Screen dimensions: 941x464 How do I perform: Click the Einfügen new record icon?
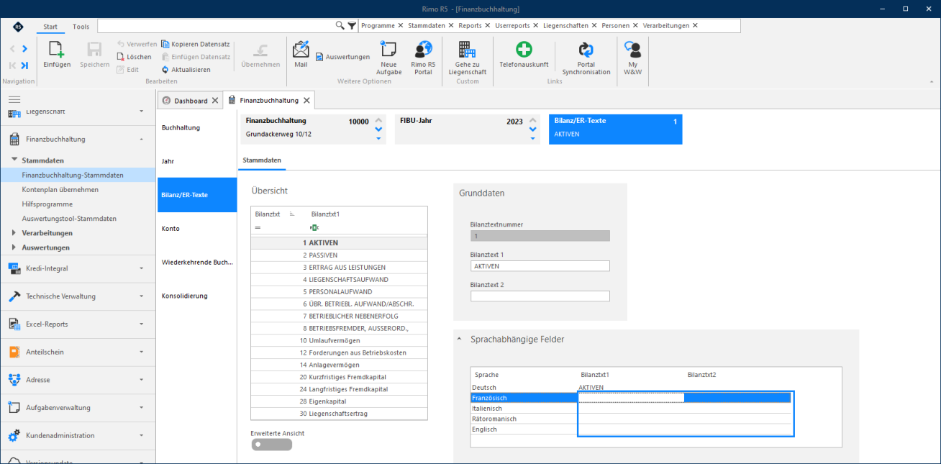57,50
